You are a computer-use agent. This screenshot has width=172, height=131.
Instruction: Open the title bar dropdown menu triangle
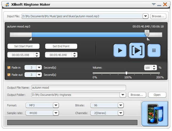click(154, 4)
